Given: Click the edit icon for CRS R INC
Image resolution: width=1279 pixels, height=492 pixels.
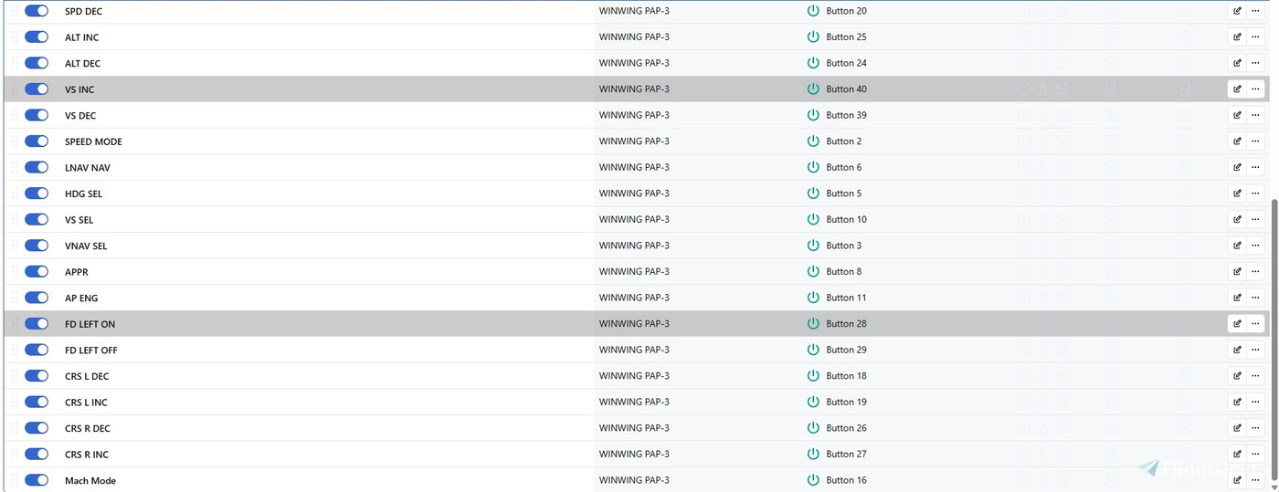Looking at the screenshot, I should pos(1237,455).
